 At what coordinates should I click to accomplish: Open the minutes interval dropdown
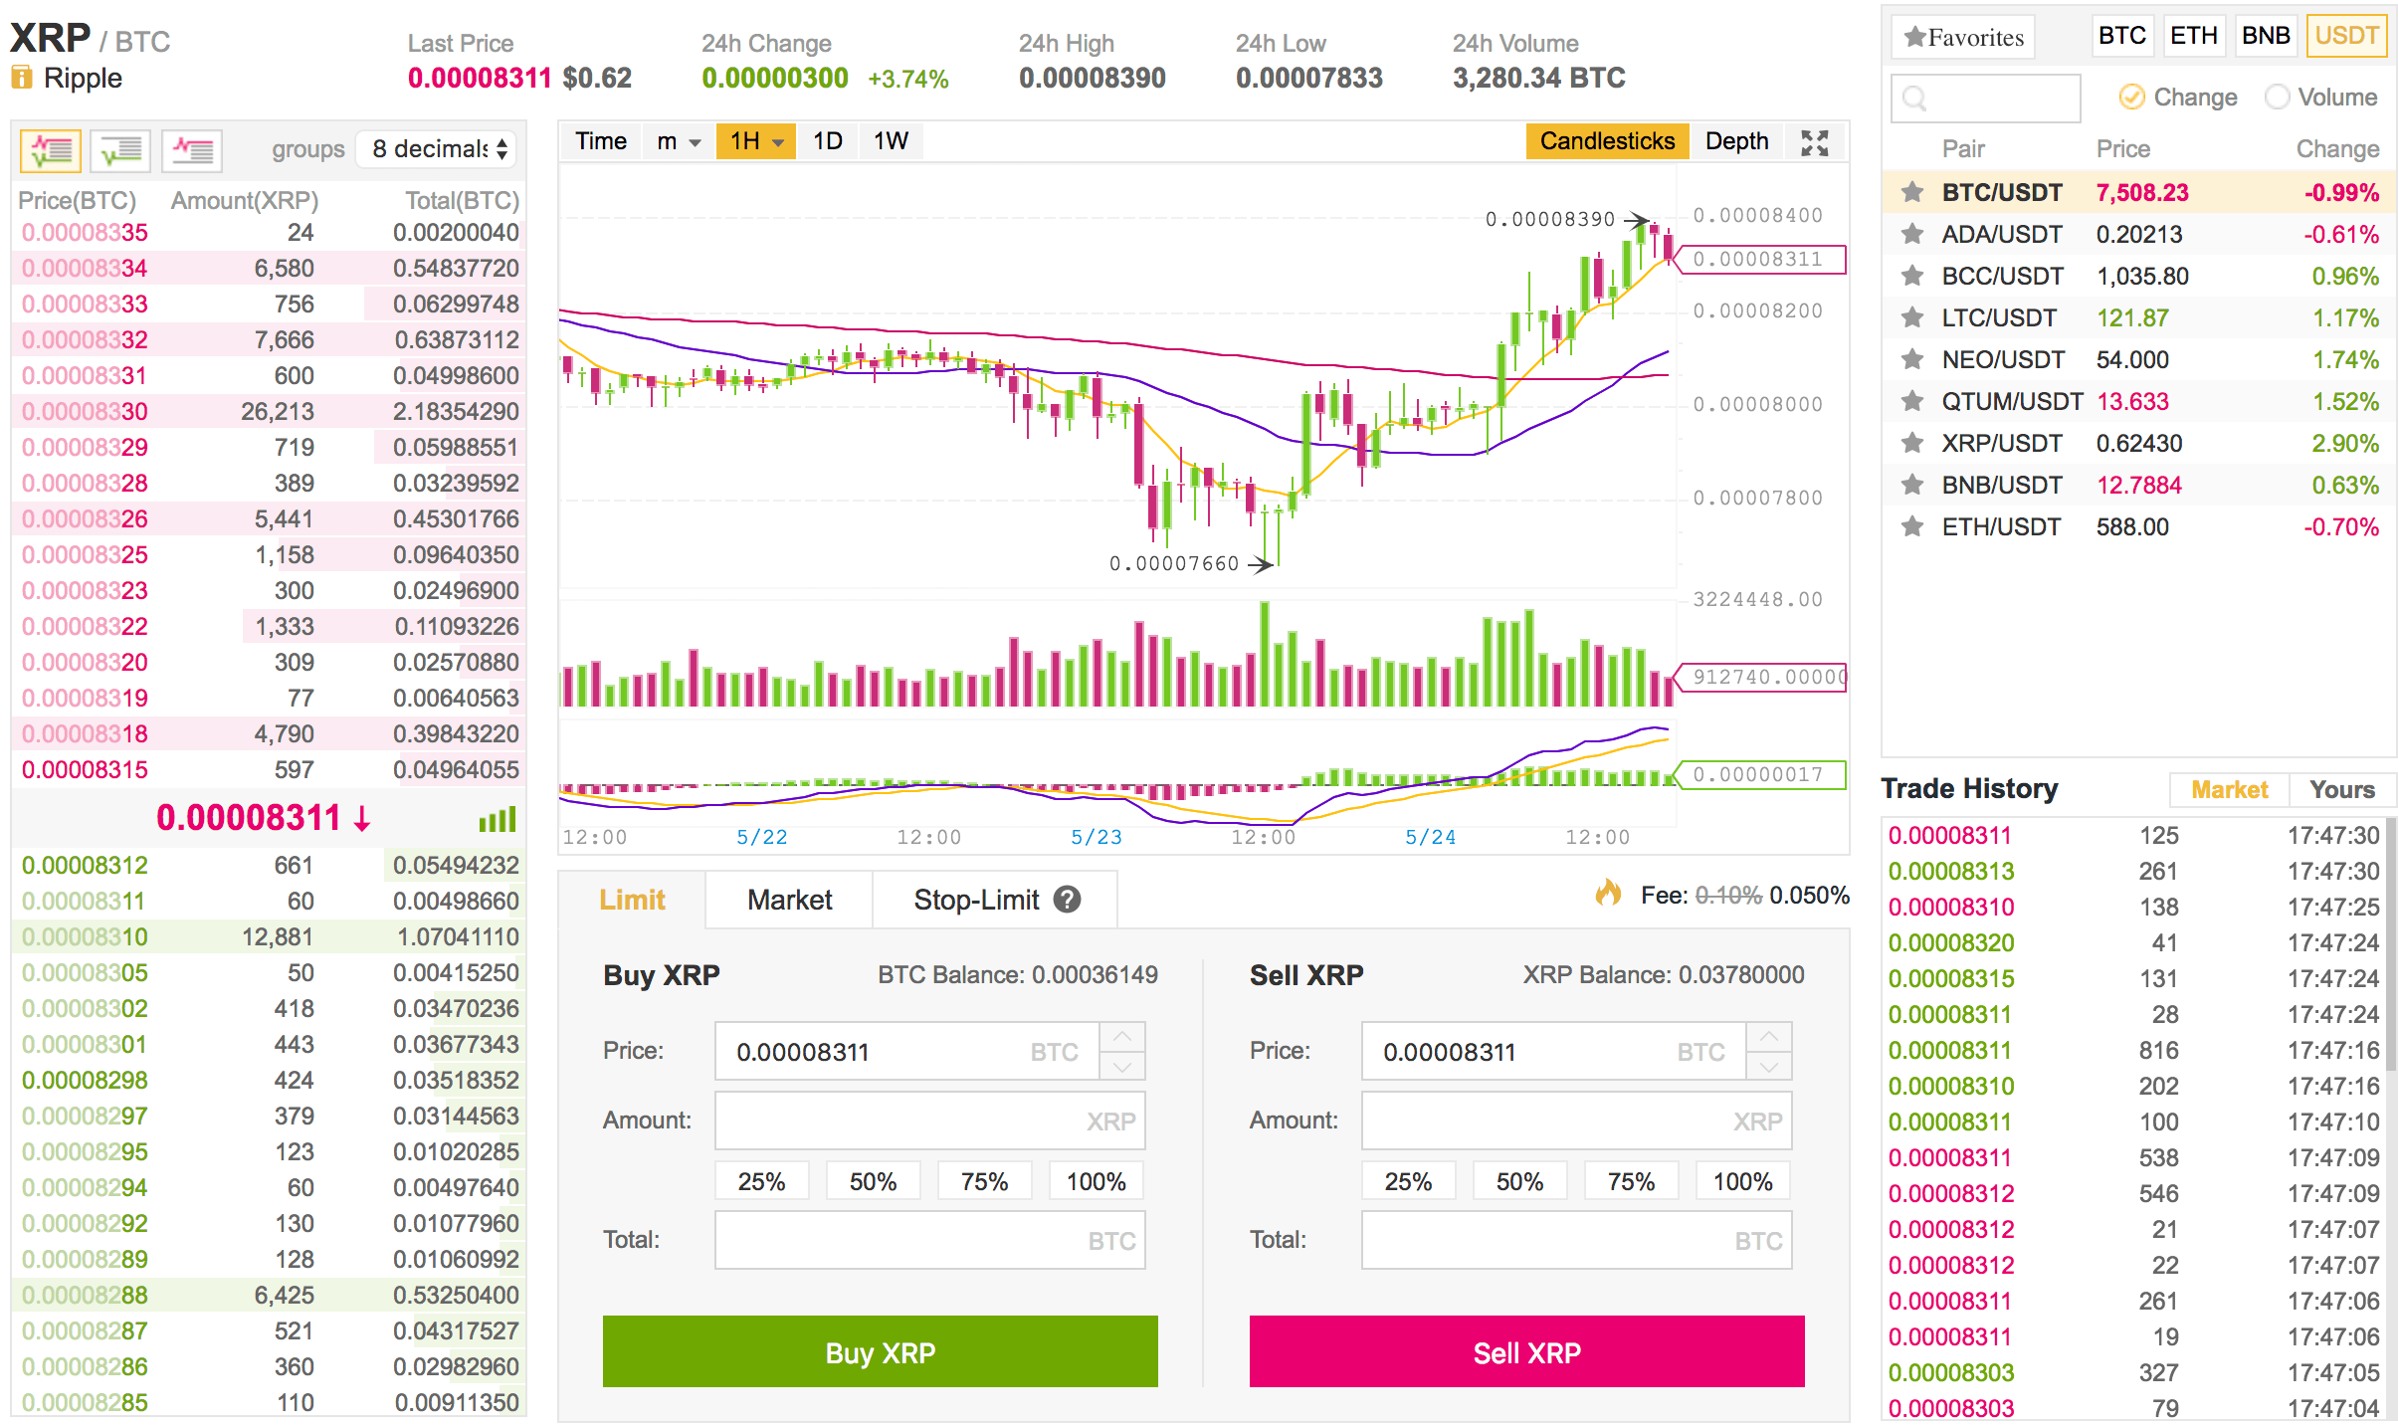pos(679,141)
